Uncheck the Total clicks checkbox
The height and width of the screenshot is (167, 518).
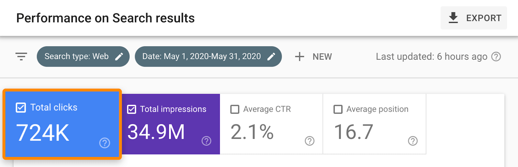coord(21,108)
